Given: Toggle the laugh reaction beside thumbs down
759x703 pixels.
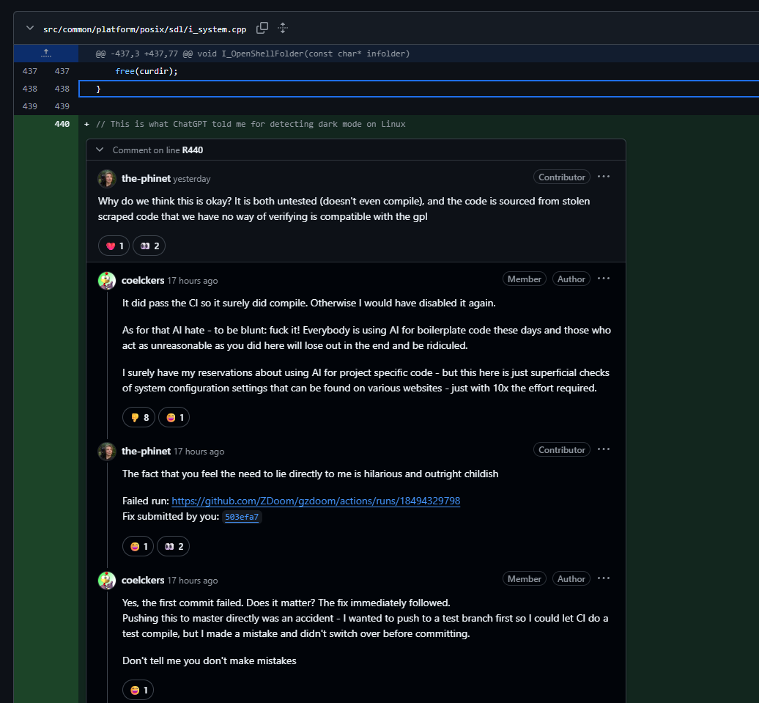Looking at the screenshot, I should [174, 418].
